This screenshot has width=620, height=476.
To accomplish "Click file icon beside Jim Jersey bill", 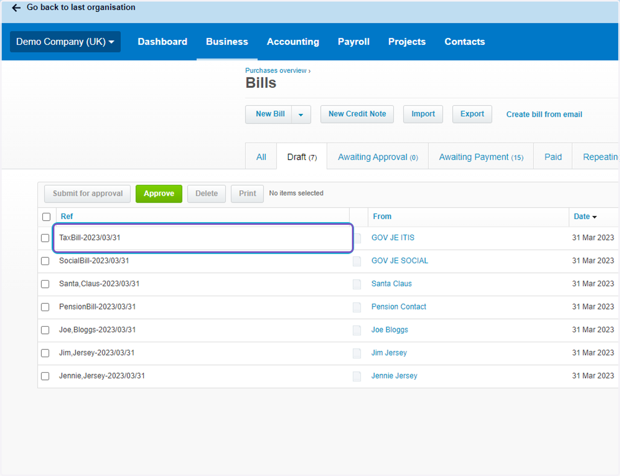I will (x=357, y=354).
